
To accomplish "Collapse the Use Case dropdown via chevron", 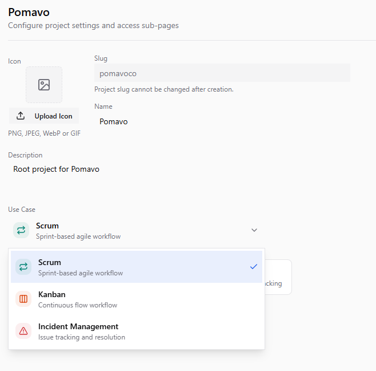I will (254, 230).
